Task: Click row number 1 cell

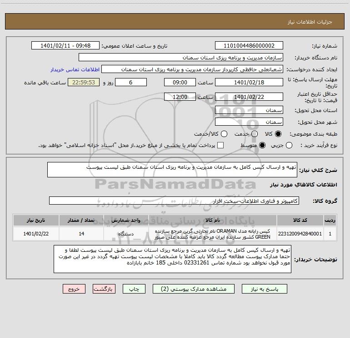Action: tap(330, 234)
